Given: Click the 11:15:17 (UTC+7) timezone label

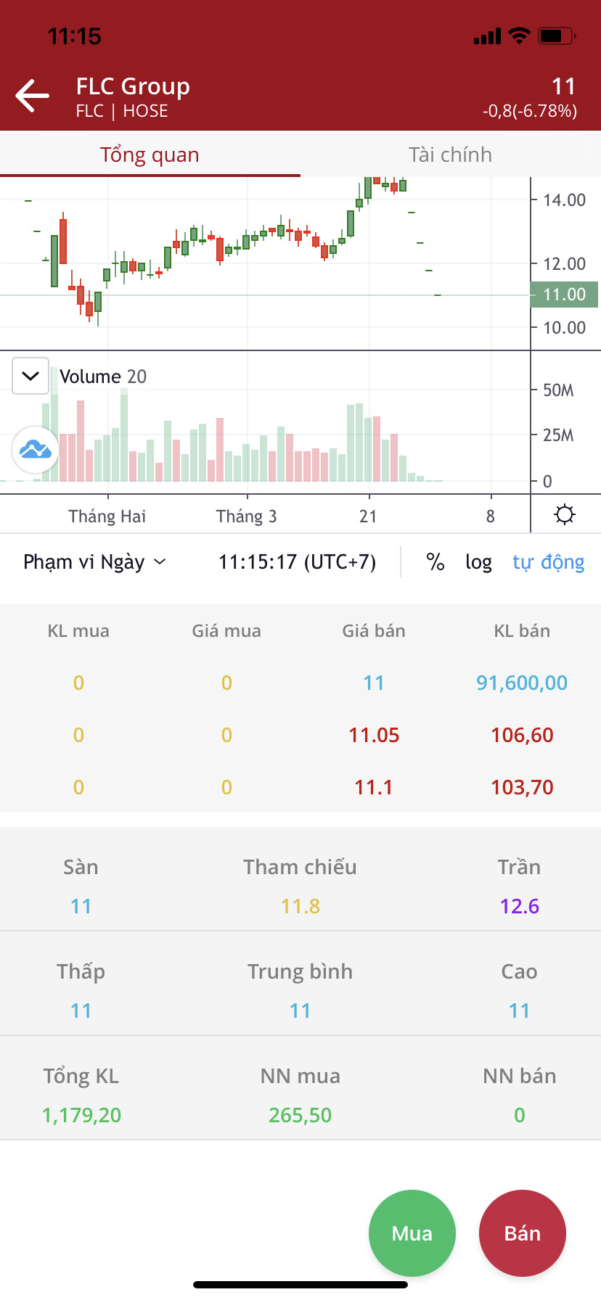Looking at the screenshot, I should click(297, 562).
